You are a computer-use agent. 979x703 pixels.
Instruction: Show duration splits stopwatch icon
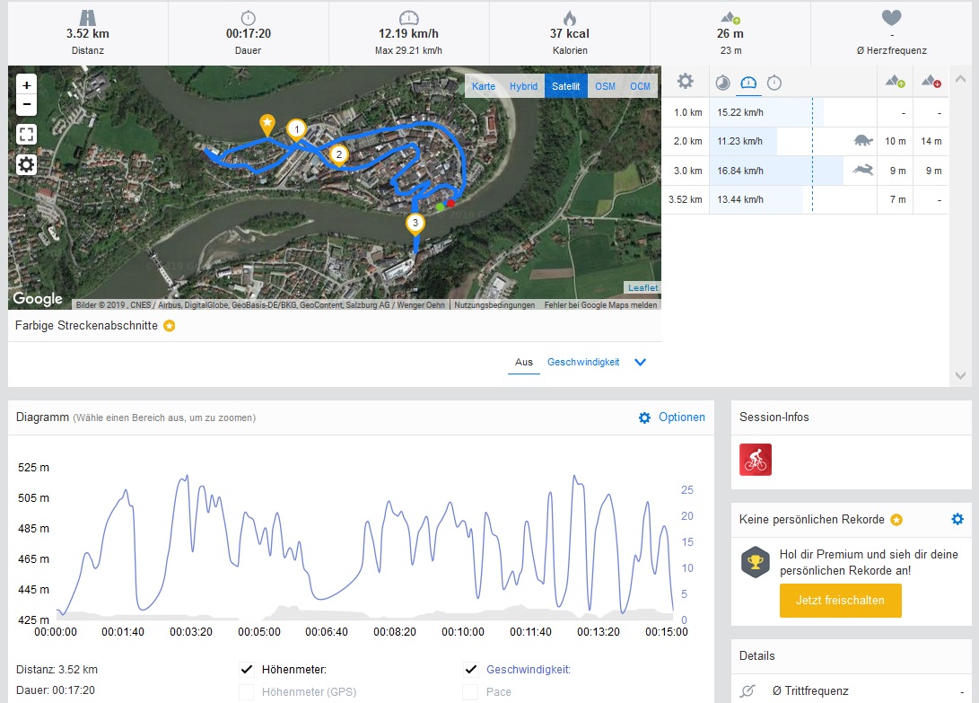click(x=774, y=83)
